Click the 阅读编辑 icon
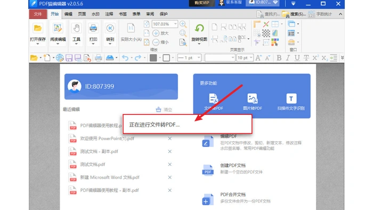Viewport: 373px width, 210px height. pyautogui.click(x=58, y=28)
